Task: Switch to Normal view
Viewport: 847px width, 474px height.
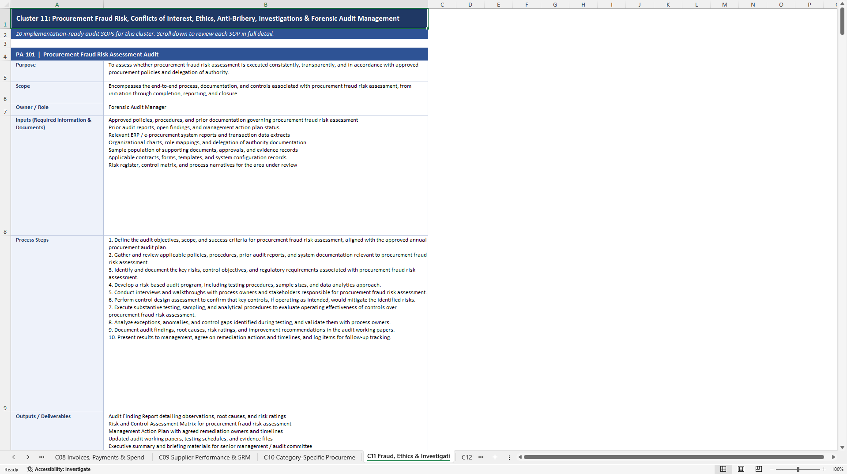Action: [x=723, y=469]
